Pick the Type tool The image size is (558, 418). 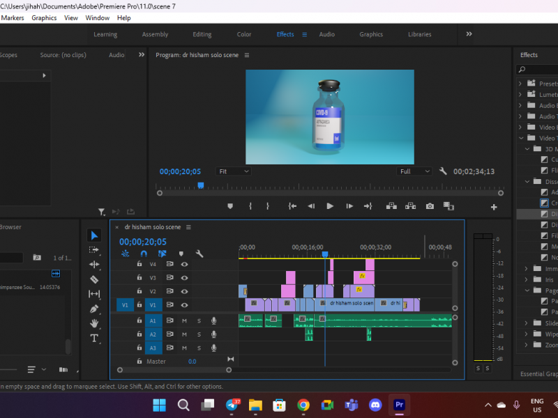(95, 338)
